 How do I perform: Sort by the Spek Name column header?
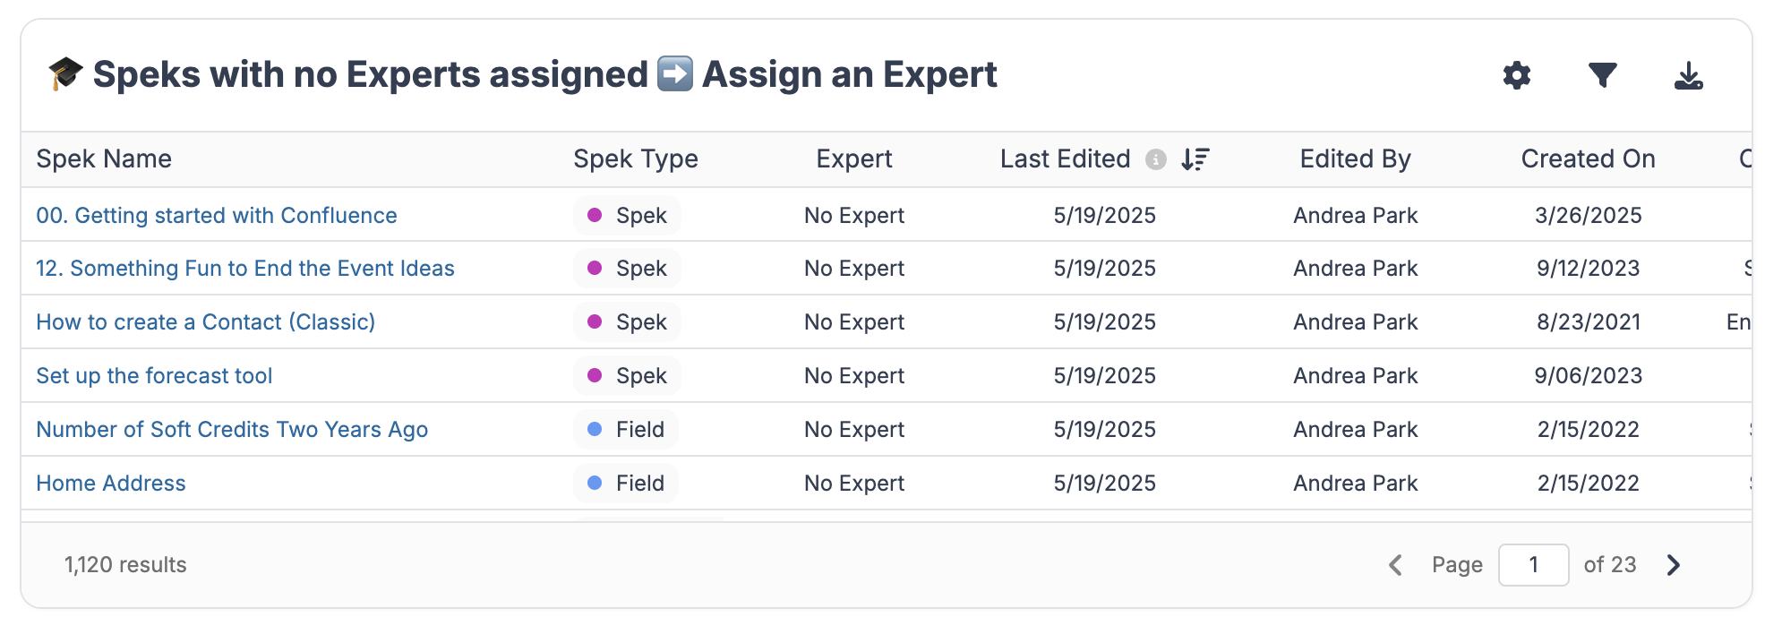click(104, 158)
